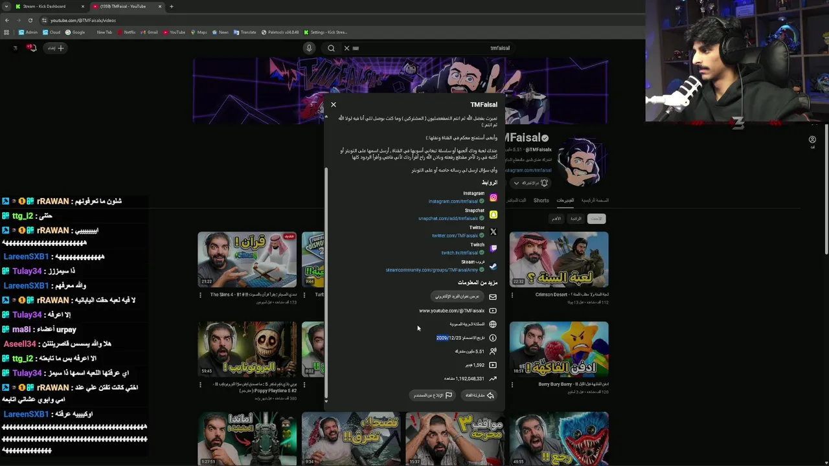Screen dimensions: 829x466
Task: Open the Translate bookmark
Action: (x=245, y=32)
